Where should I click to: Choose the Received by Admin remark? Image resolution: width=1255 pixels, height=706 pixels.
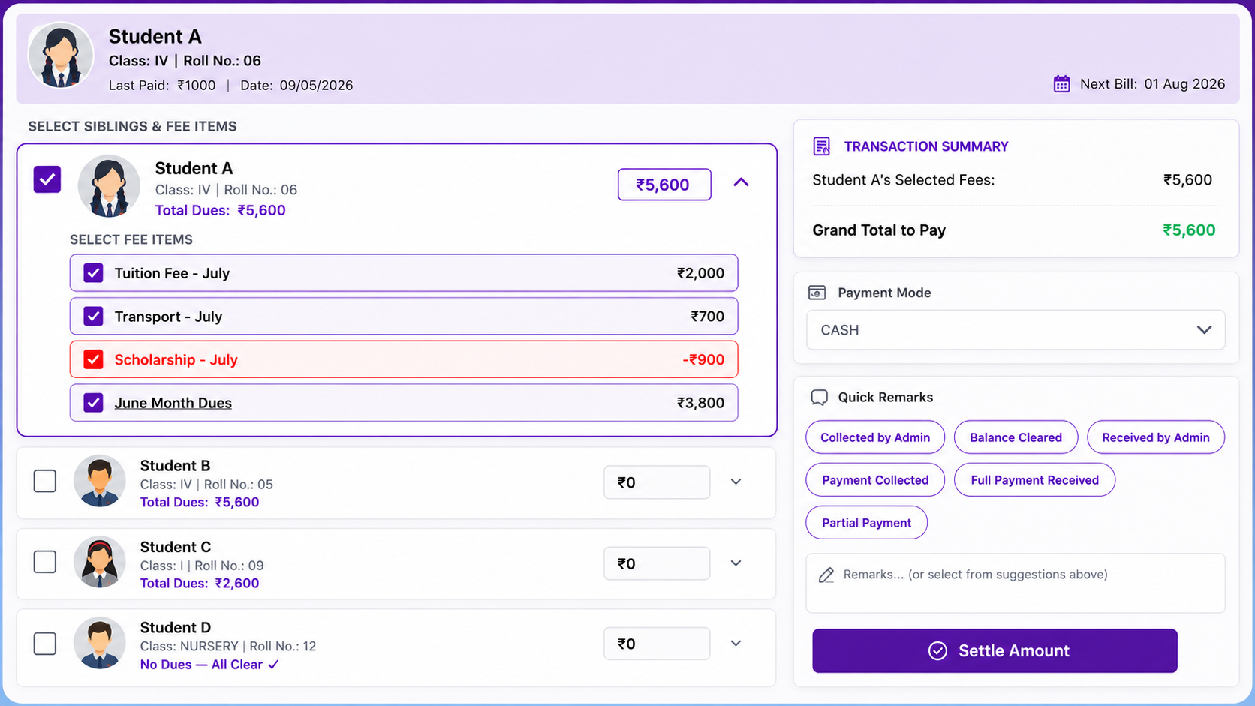(1156, 437)
